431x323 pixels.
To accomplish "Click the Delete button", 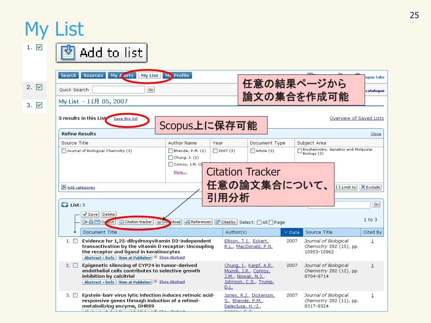I will coord(109,214).
